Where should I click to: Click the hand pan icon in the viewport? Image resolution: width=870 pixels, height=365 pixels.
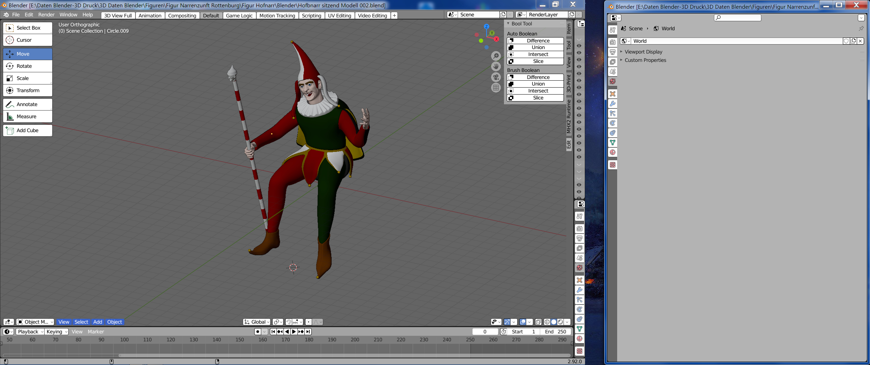click(496, 66)
